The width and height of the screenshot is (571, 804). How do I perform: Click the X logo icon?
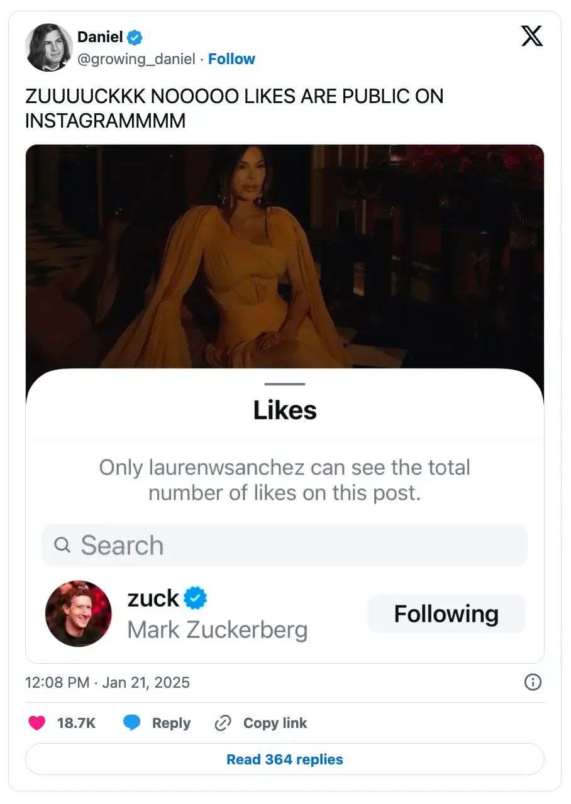[532, 38]
